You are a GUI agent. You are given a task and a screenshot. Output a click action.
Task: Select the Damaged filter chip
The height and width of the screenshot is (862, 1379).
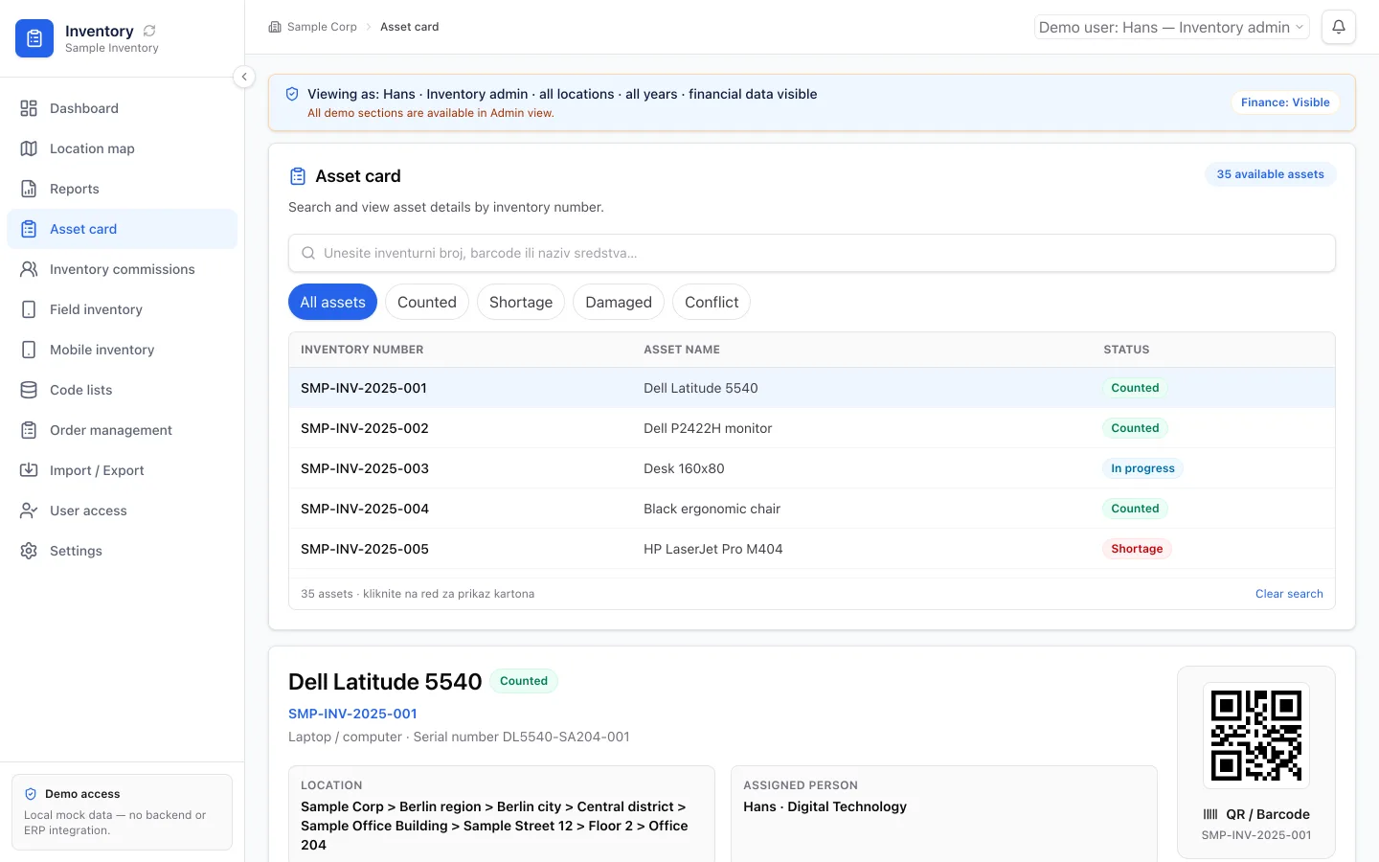619,302
